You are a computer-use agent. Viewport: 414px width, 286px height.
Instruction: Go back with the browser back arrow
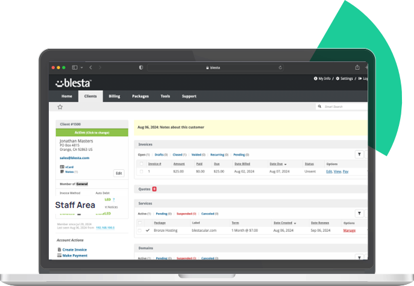coord(90,67)
